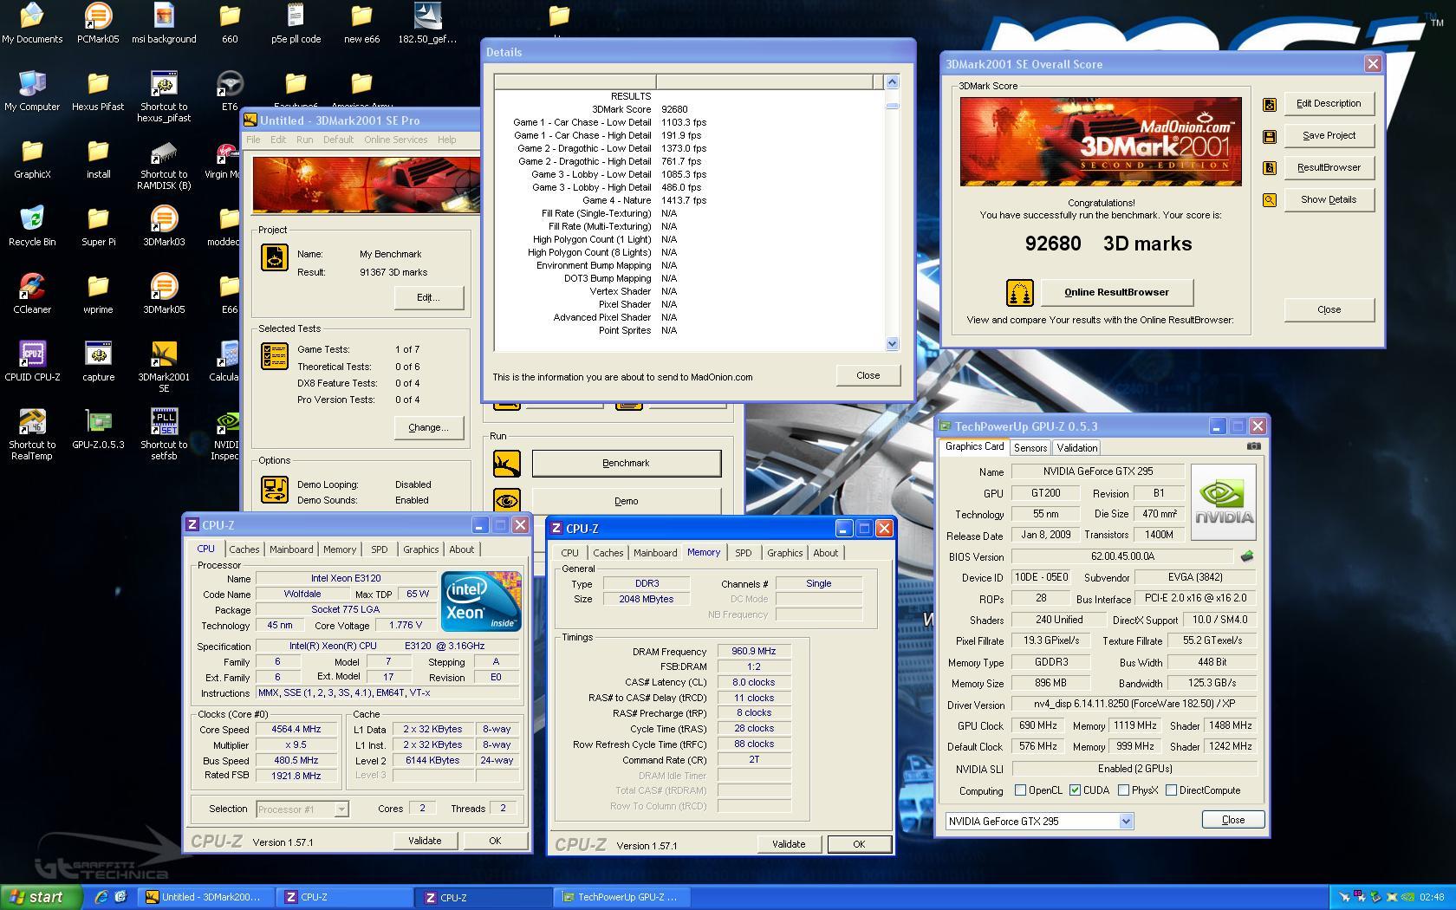The width and height of the screenshot is (1456, 910).
Task: Click the Edit Description icon
Action: [1270, 104]
